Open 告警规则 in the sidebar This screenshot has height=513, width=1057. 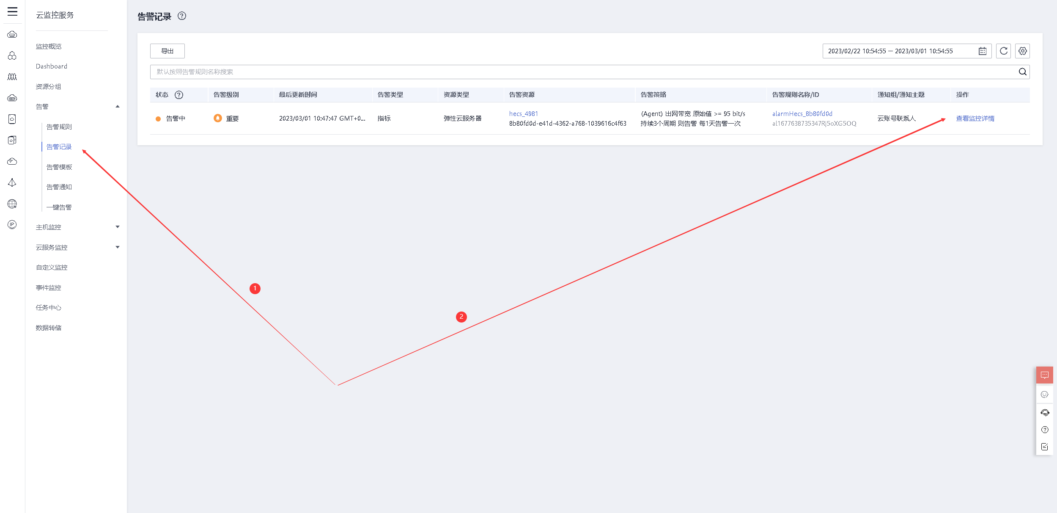coord(59,127)
